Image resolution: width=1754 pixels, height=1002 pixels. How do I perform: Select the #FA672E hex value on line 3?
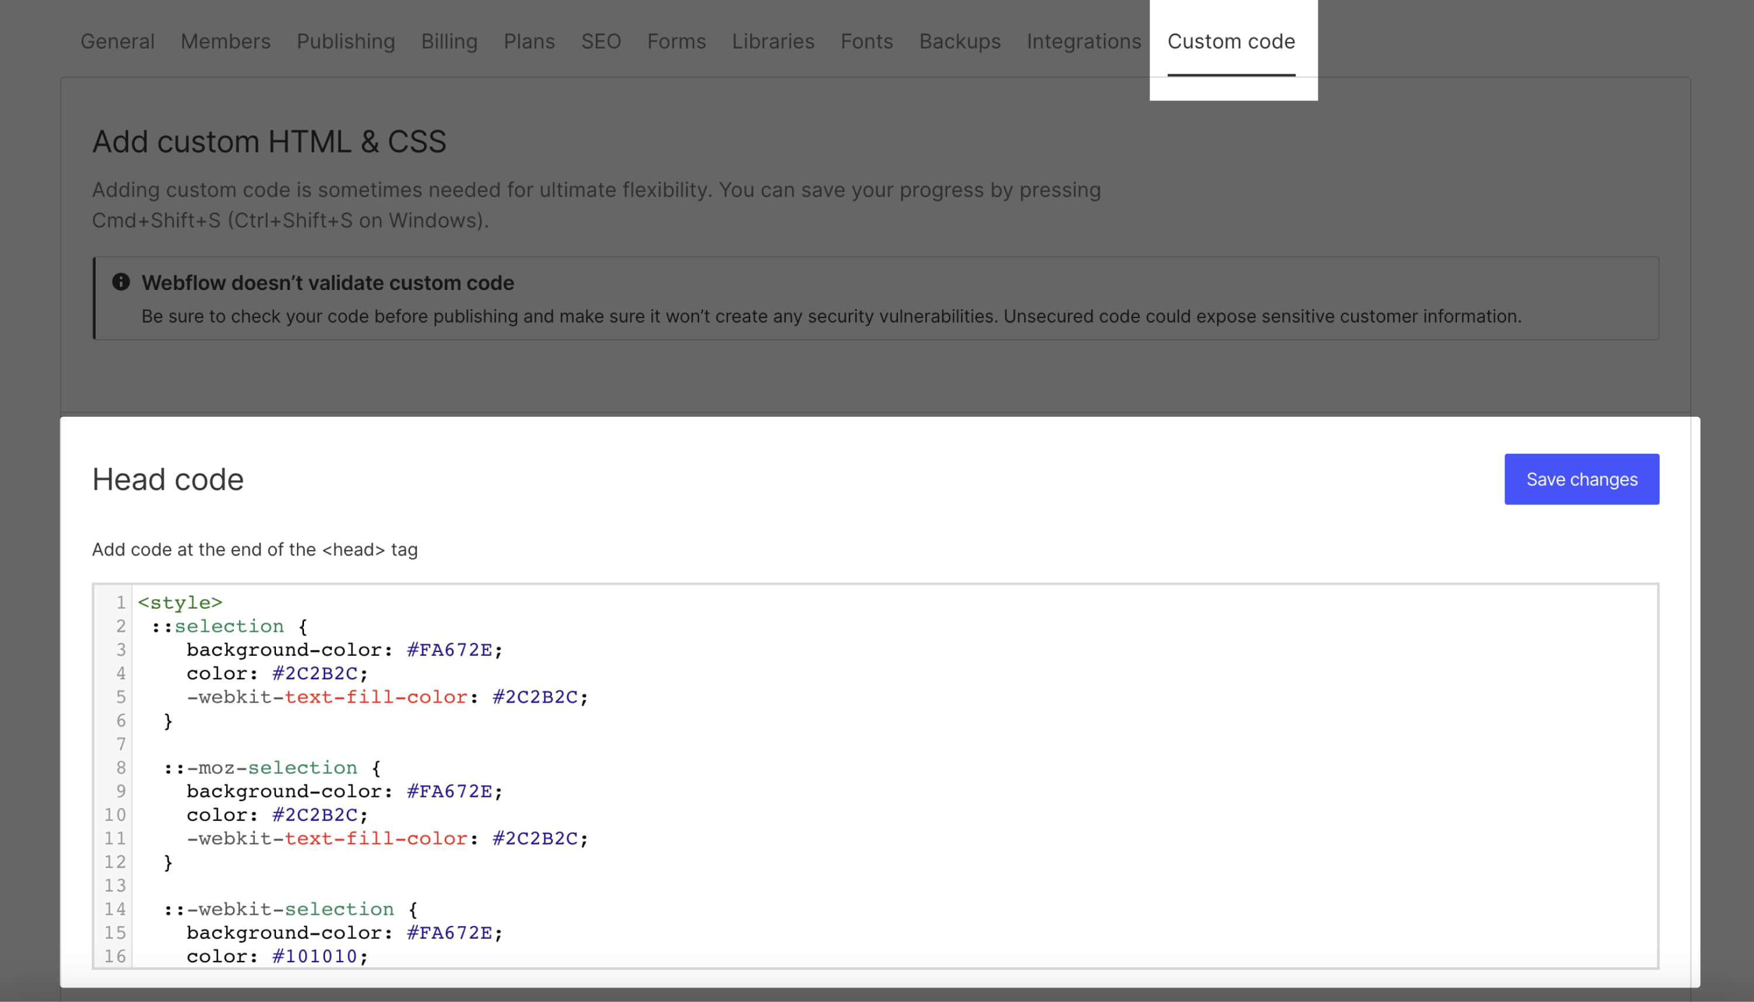coord(448,649)
